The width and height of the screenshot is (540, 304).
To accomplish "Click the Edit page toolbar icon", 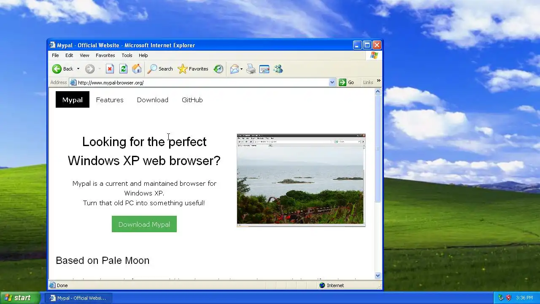I will coord(265,69).
